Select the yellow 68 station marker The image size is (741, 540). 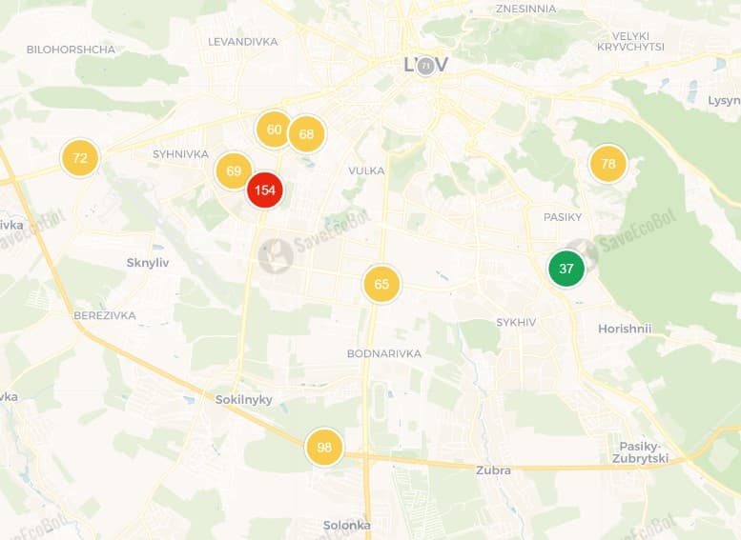click(x=306, y=134)
